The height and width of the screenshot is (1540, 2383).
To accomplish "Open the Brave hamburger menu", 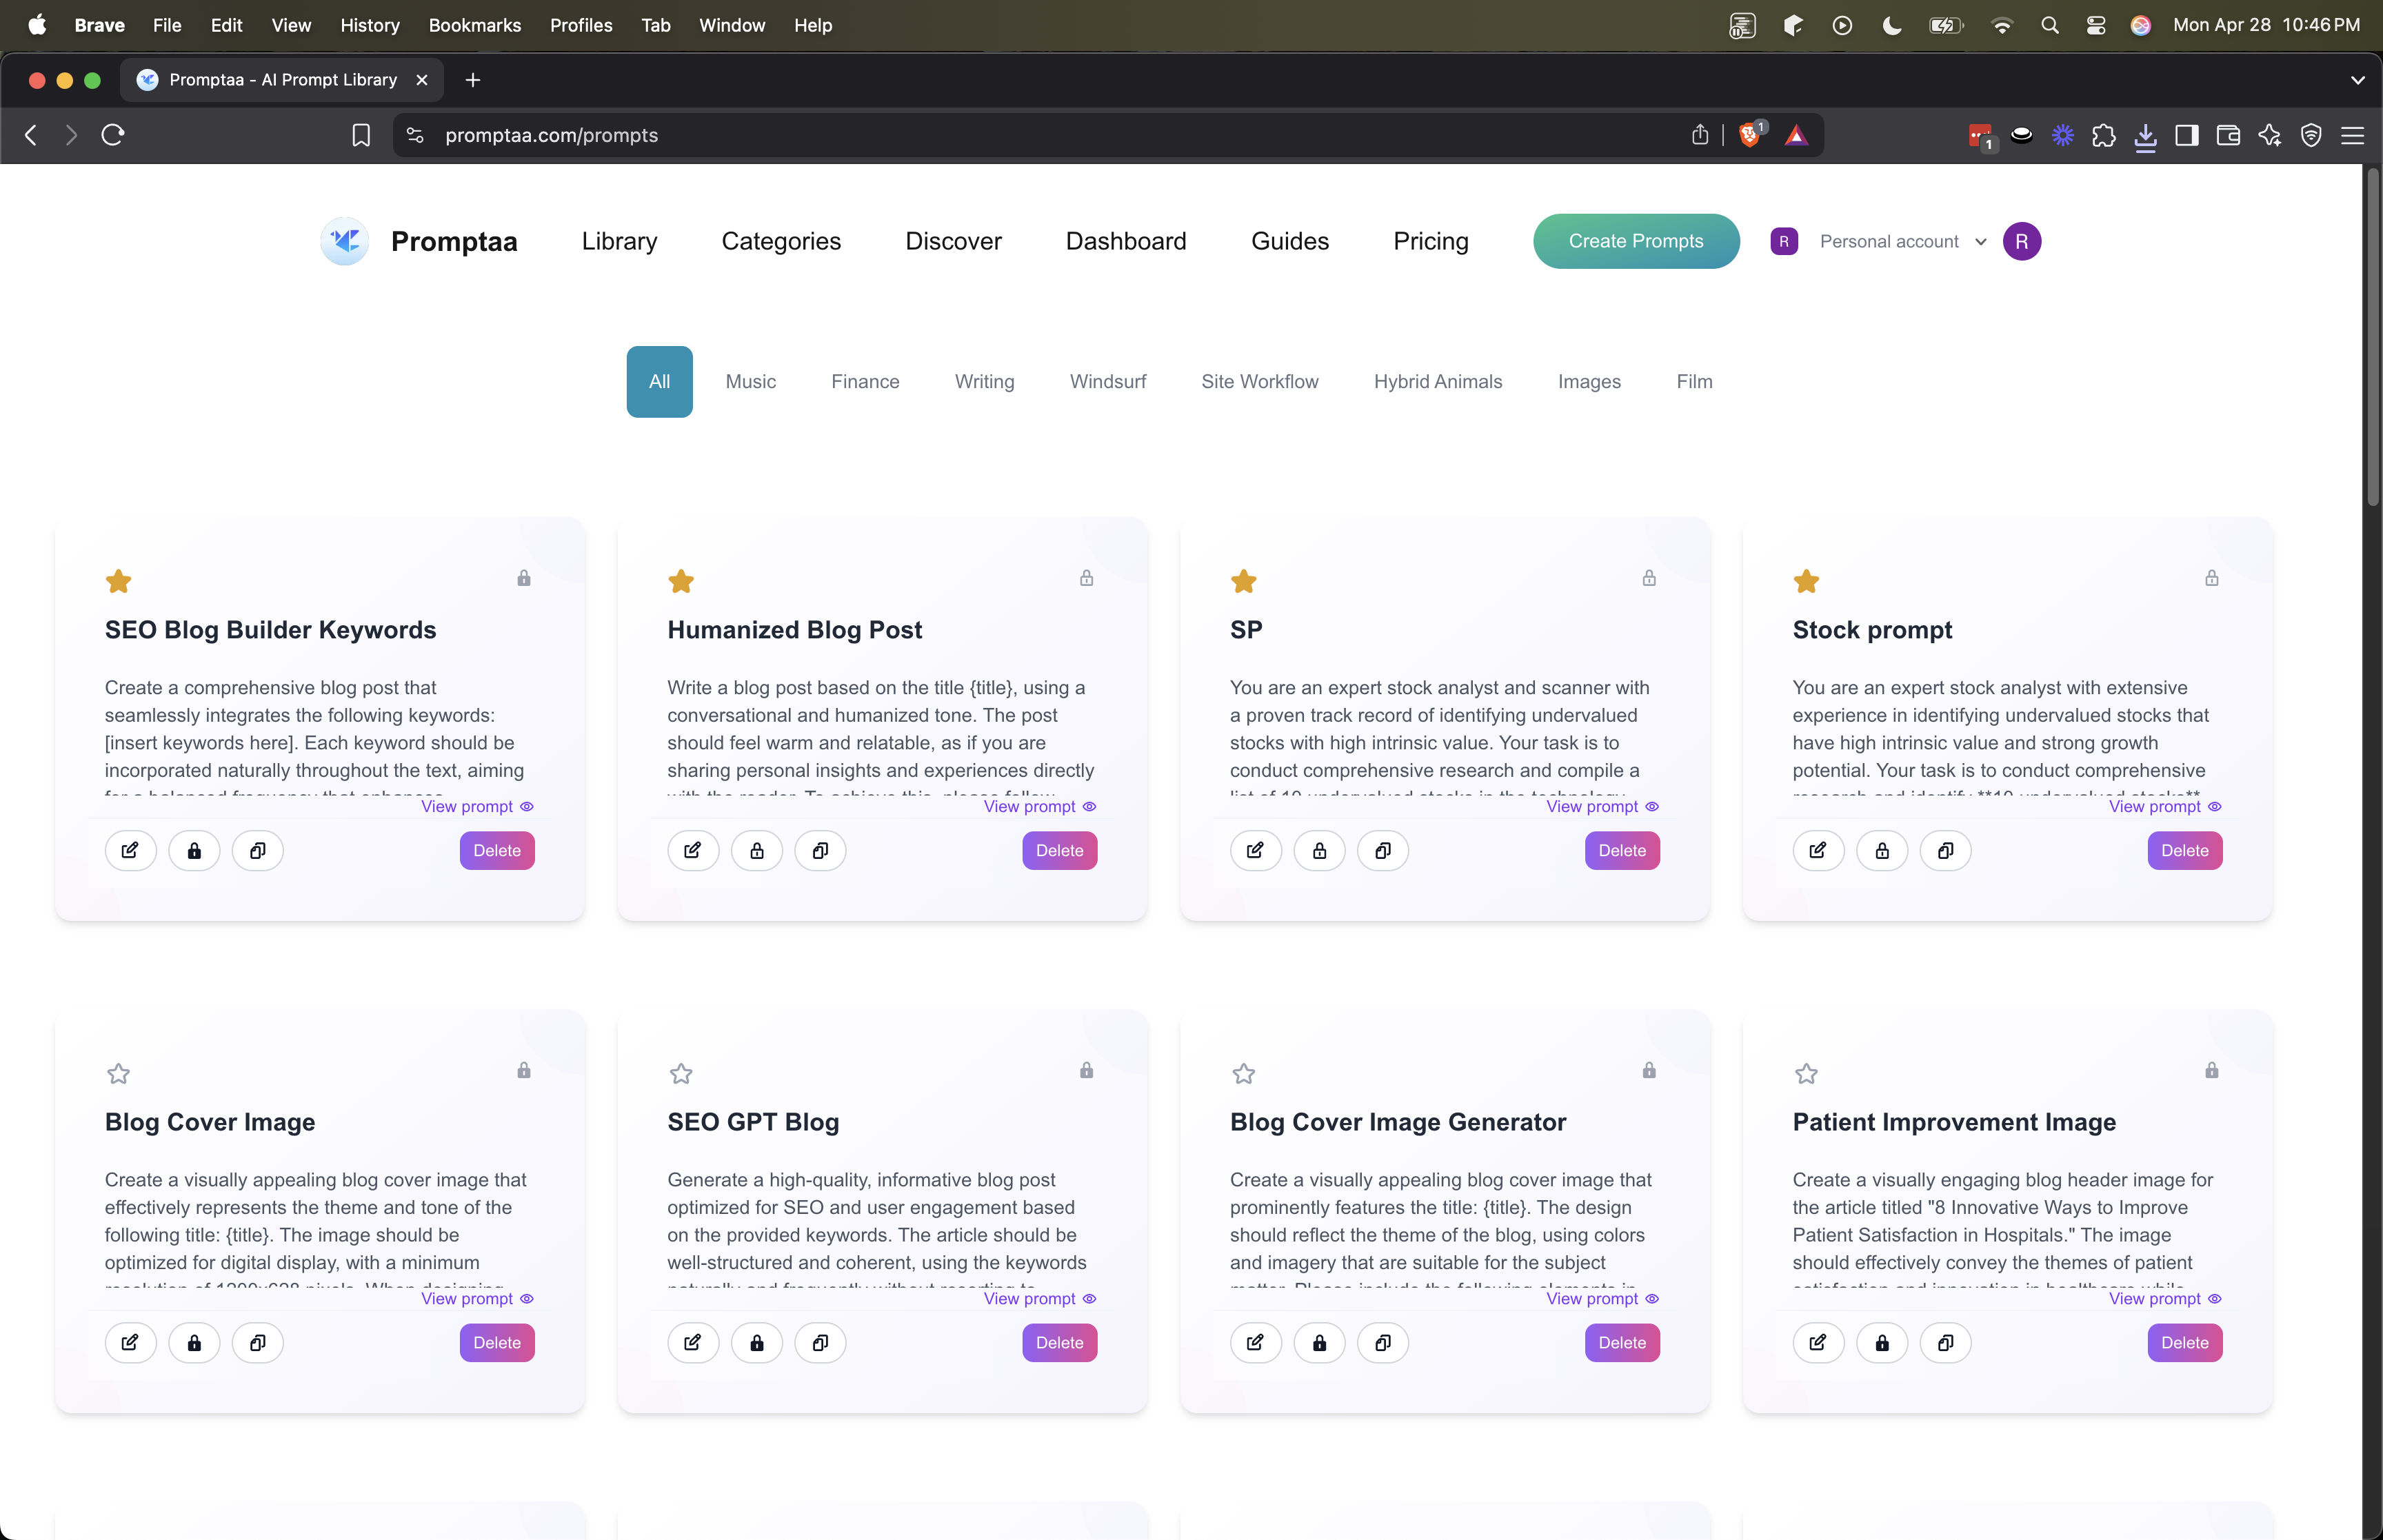I will point(2352,135).
